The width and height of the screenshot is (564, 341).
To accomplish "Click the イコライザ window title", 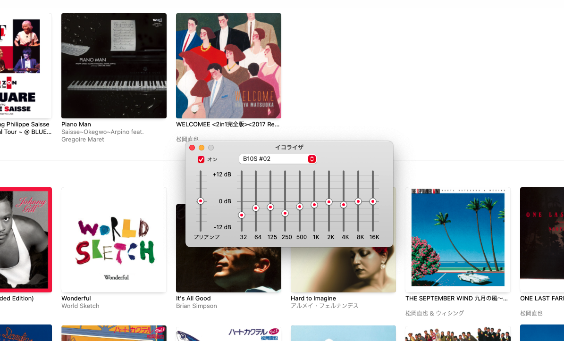I will coord(289,147).
